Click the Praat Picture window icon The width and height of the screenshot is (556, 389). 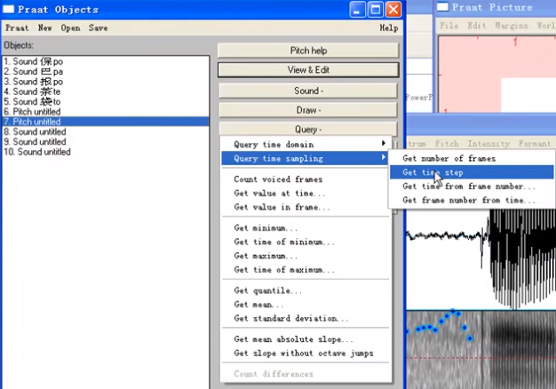point(442,6)
